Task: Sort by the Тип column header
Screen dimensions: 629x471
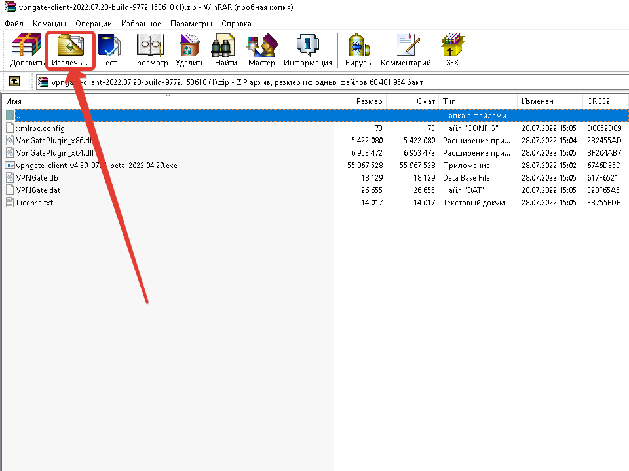Action: 478,101
